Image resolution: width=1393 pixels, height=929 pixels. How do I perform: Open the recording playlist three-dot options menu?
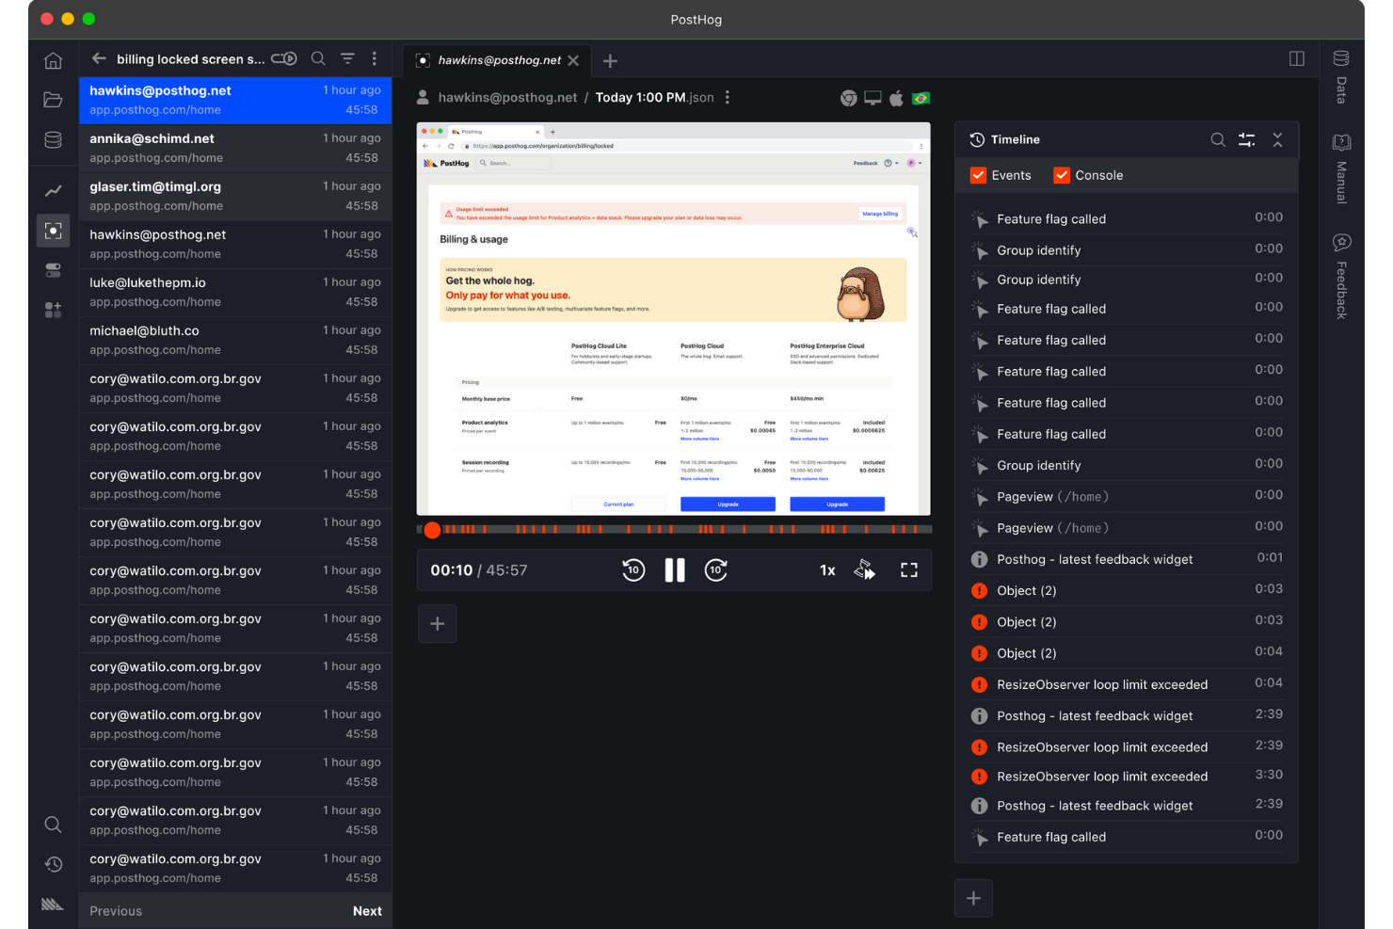pyautogui.click(x=375, y=58)
